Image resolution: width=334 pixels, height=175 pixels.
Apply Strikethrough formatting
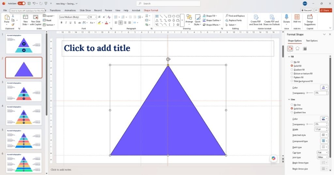coord(80,23)
